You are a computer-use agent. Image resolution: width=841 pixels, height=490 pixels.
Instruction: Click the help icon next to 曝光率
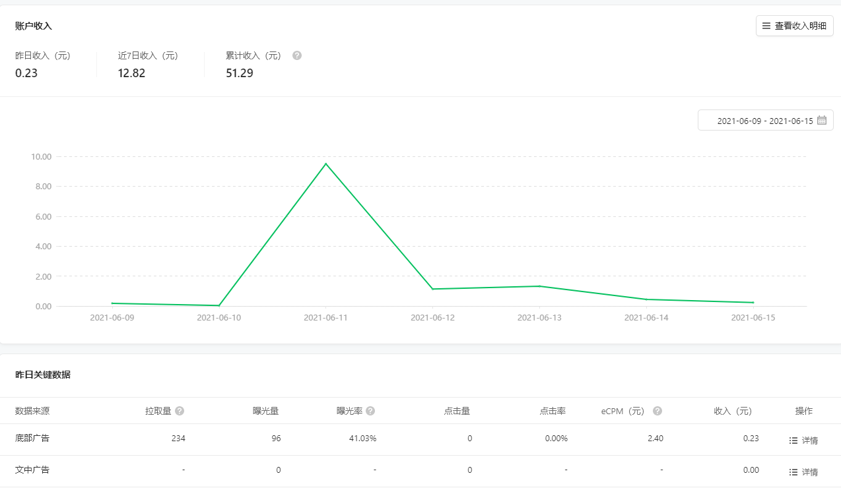click(x=370, y=411)
